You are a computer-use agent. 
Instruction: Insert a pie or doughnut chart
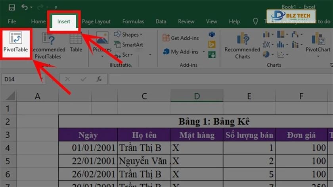point(268,54)
